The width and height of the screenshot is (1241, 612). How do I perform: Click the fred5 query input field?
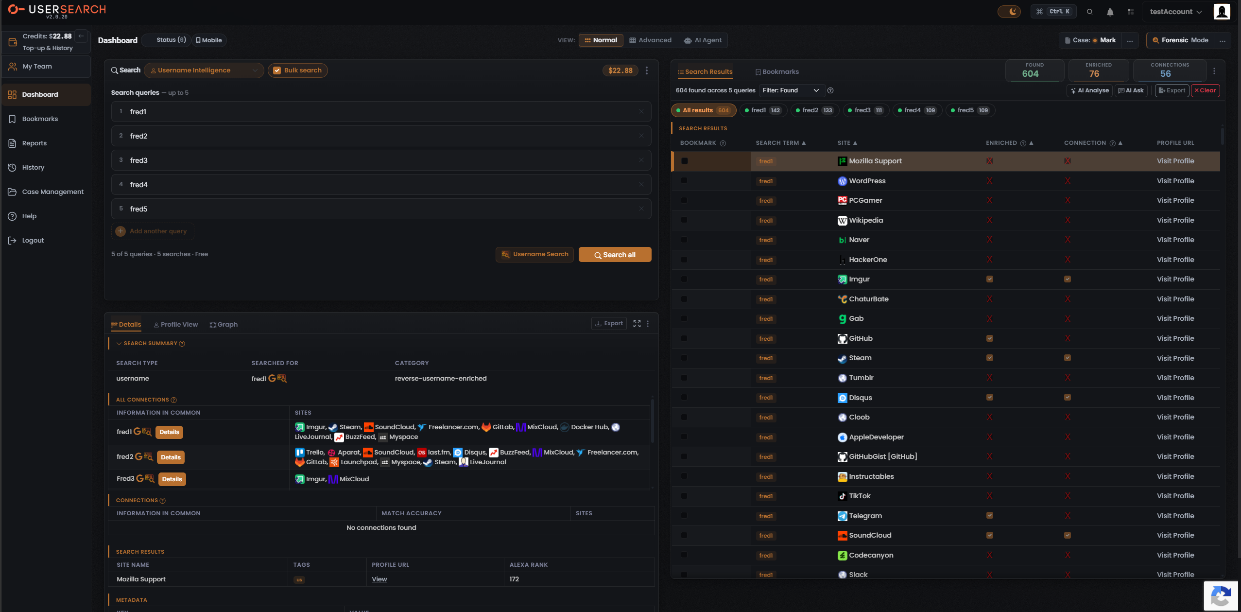point(381,209)
